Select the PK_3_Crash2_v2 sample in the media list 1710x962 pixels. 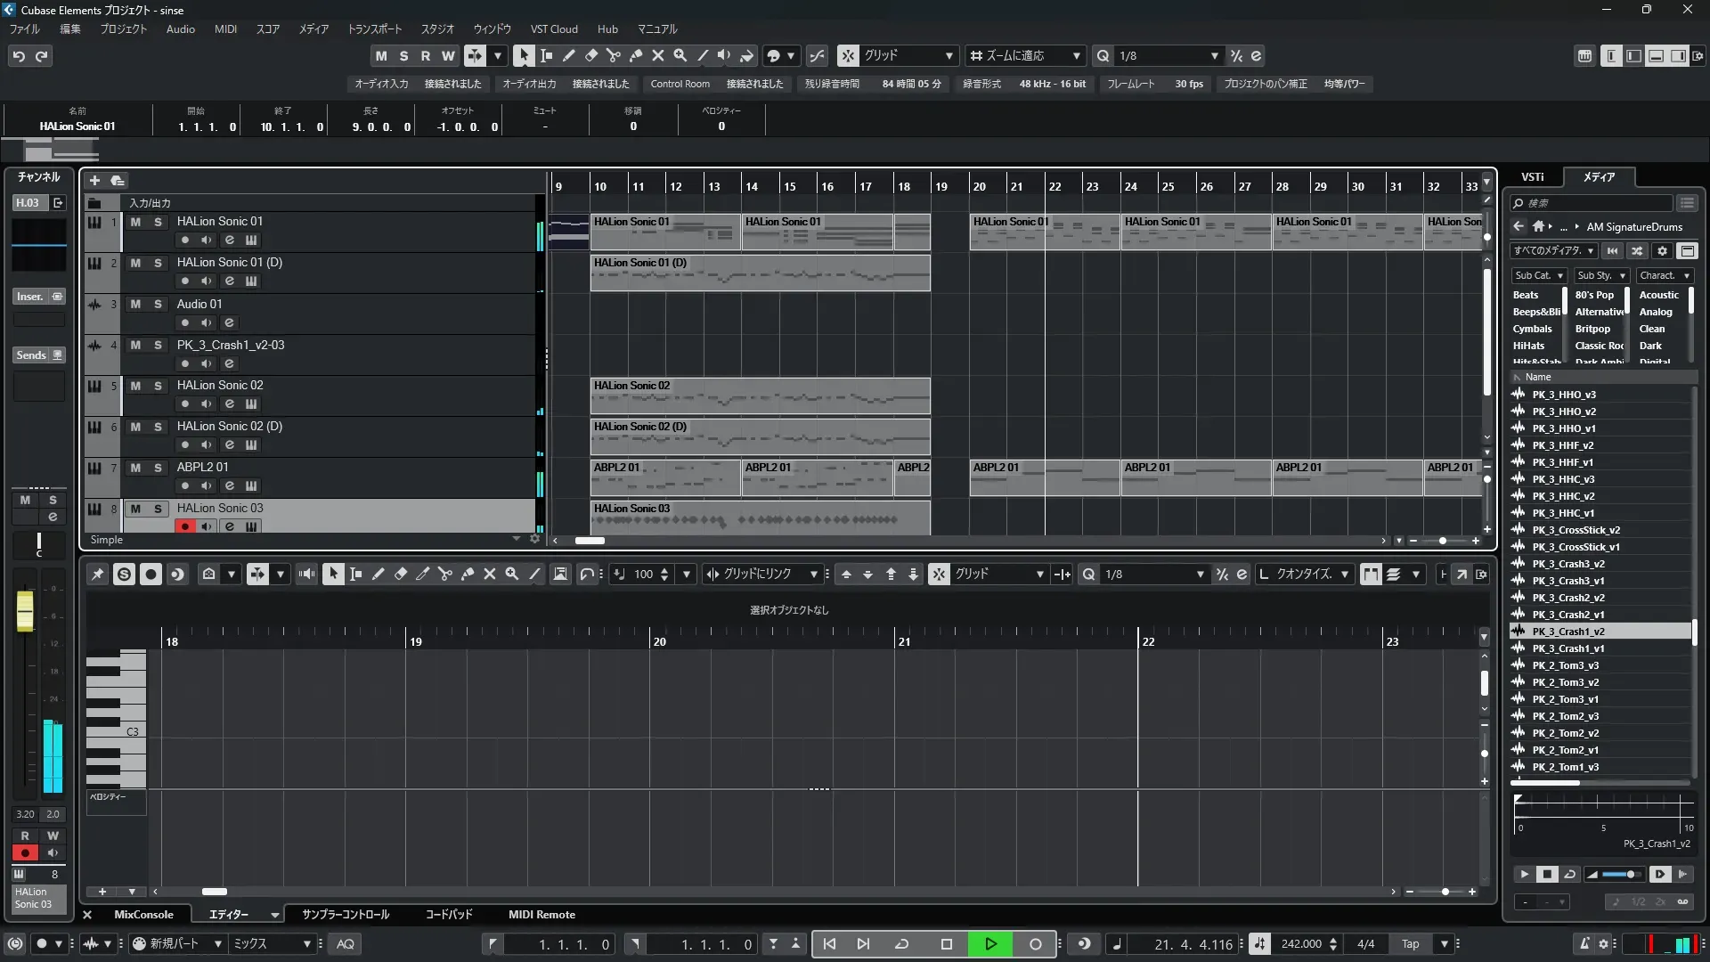(x=1567, y=598)
